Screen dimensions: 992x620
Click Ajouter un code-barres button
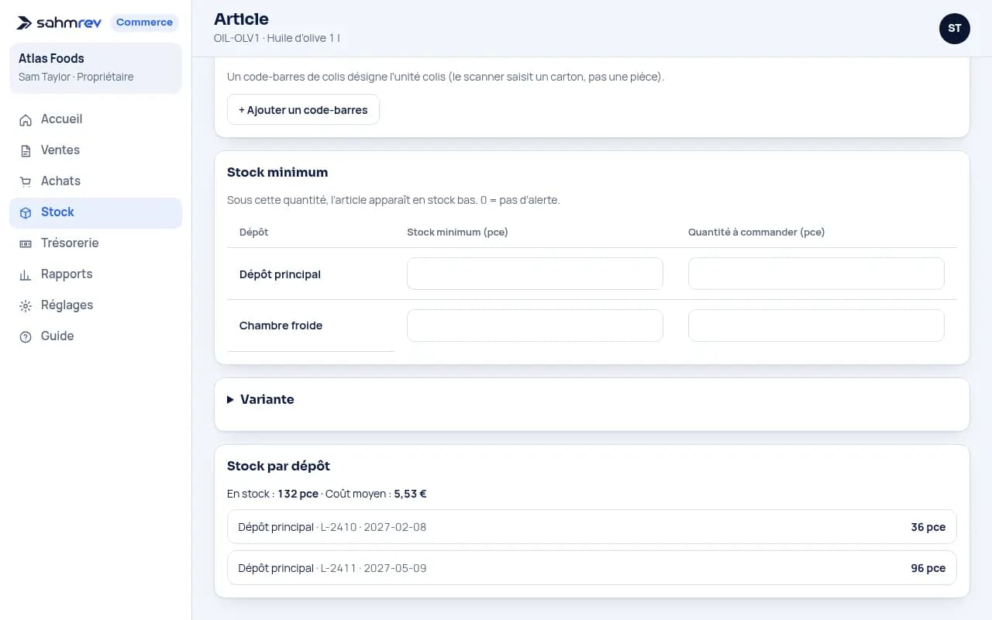pyautogui.click(x=303, y=110)
